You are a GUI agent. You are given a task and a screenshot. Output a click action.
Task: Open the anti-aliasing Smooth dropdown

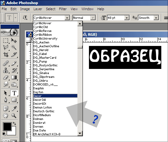[x=156, y=18]
